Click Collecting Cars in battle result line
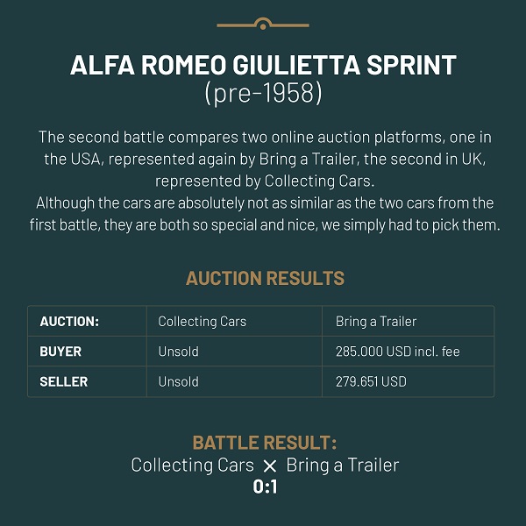Viewport: 526px width, 526px height. [193, 466]
